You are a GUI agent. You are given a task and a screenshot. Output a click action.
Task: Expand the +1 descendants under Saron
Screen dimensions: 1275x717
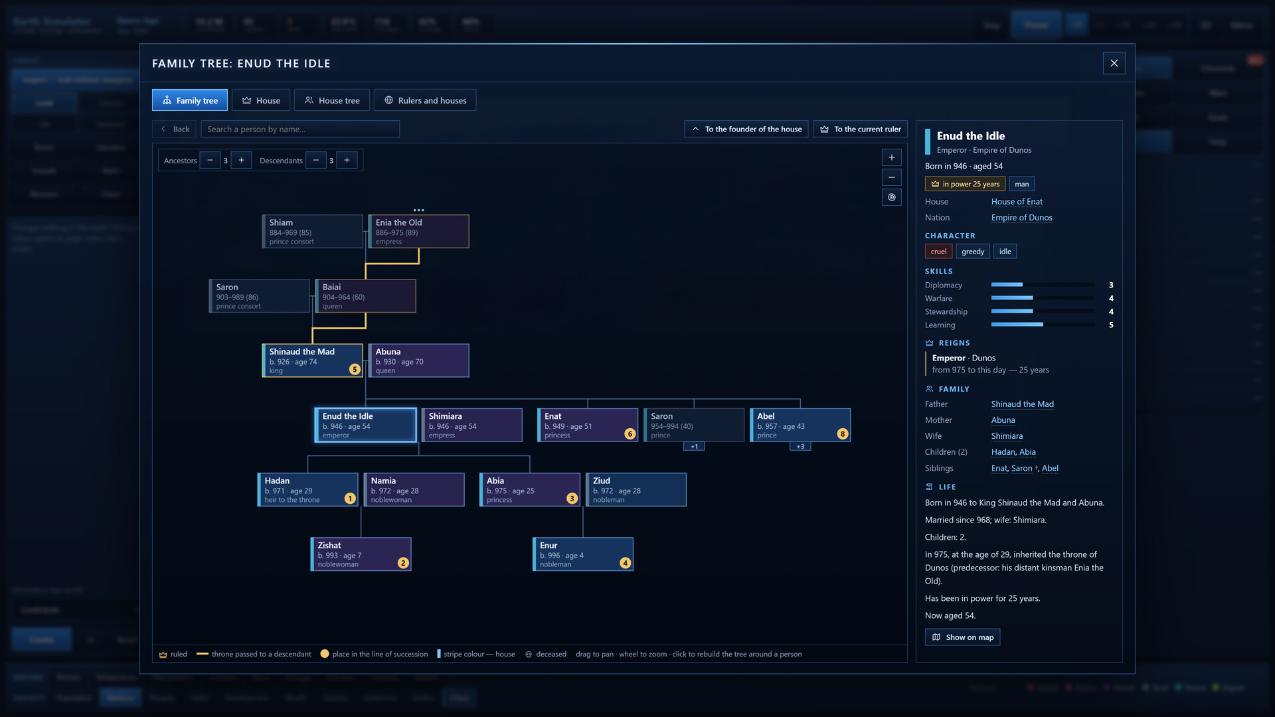[694, 446]
